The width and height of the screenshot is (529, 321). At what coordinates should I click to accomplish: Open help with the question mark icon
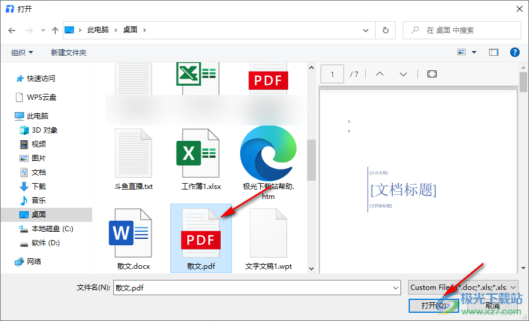pyautogui.click(x=514, y=52)
